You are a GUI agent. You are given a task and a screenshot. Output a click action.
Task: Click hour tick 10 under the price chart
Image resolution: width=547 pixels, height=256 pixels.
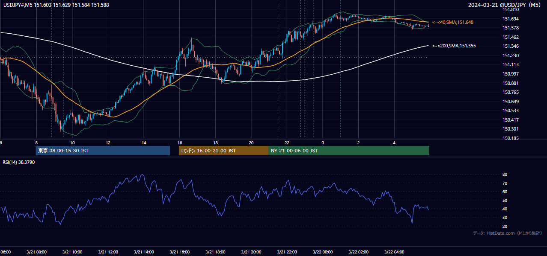tap(72, 143)
